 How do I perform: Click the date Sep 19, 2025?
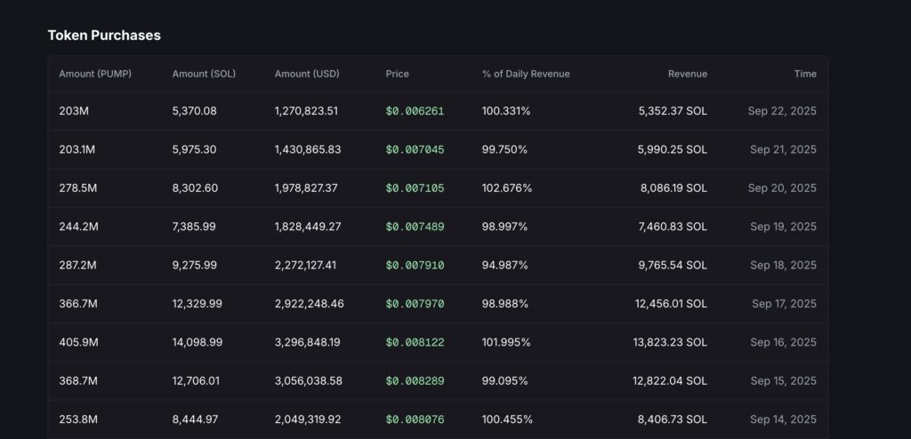click(x=783, y=227)
